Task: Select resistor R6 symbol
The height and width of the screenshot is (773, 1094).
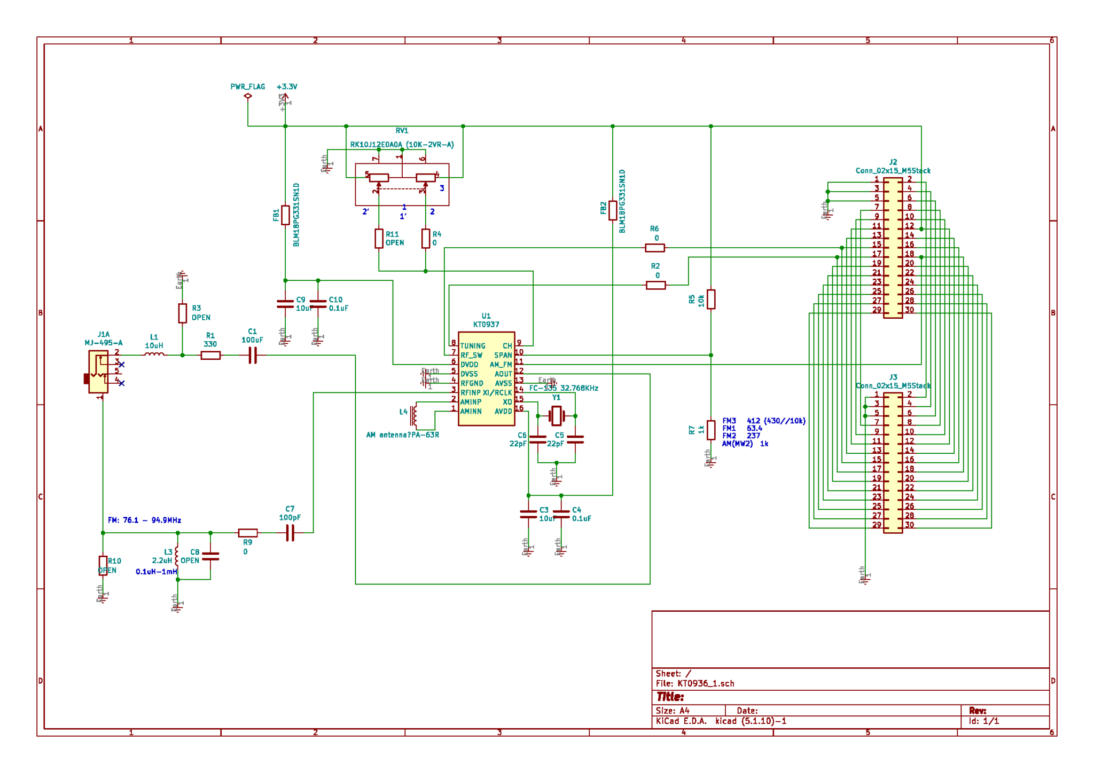Action: coord(655,248)
